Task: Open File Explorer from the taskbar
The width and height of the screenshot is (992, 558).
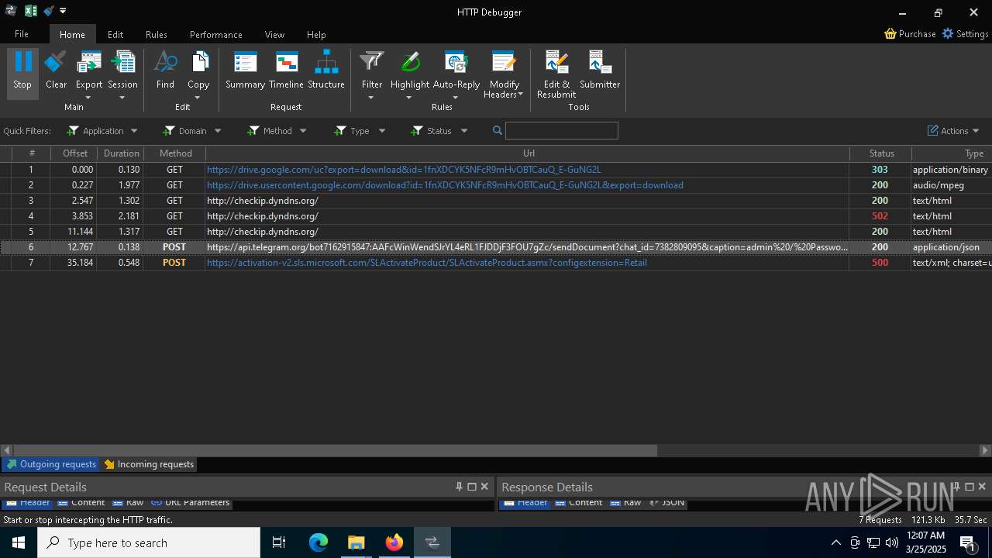Action: pyautogui.click(x=356, y=542)
